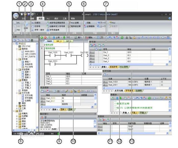Click the round application menu button

(16, 16)
